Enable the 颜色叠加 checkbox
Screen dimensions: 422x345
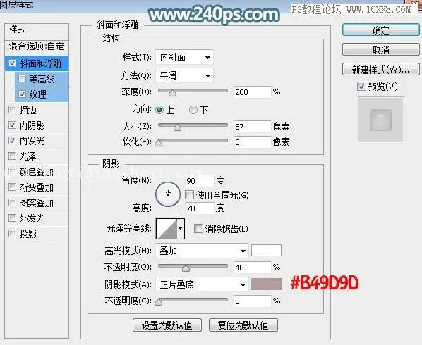(12, 172)
